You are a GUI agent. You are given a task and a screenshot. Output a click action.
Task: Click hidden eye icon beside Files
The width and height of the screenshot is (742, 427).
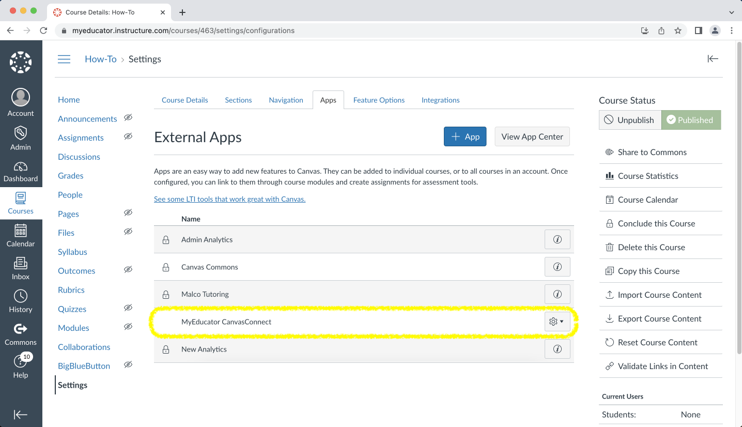(128, 232)
